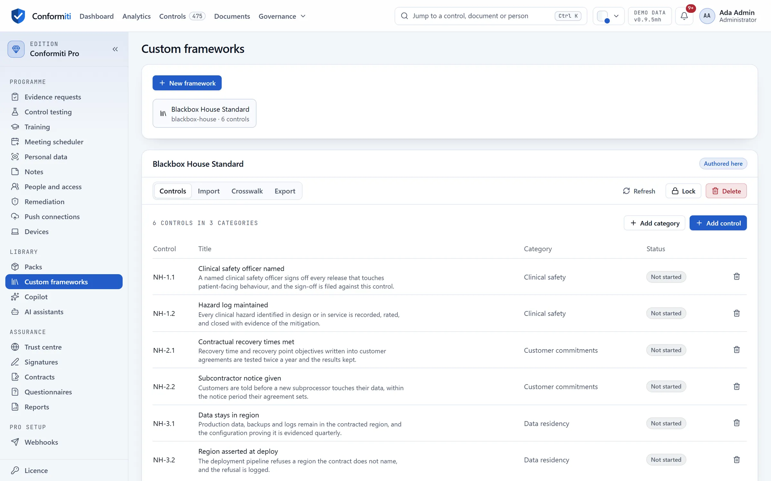Click the Add control button
Screen dimensions: 771x481
[718, 223]
